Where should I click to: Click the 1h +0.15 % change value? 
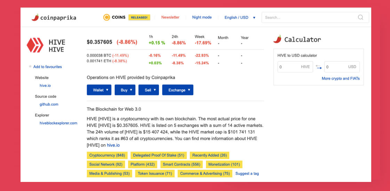(157, 43)
